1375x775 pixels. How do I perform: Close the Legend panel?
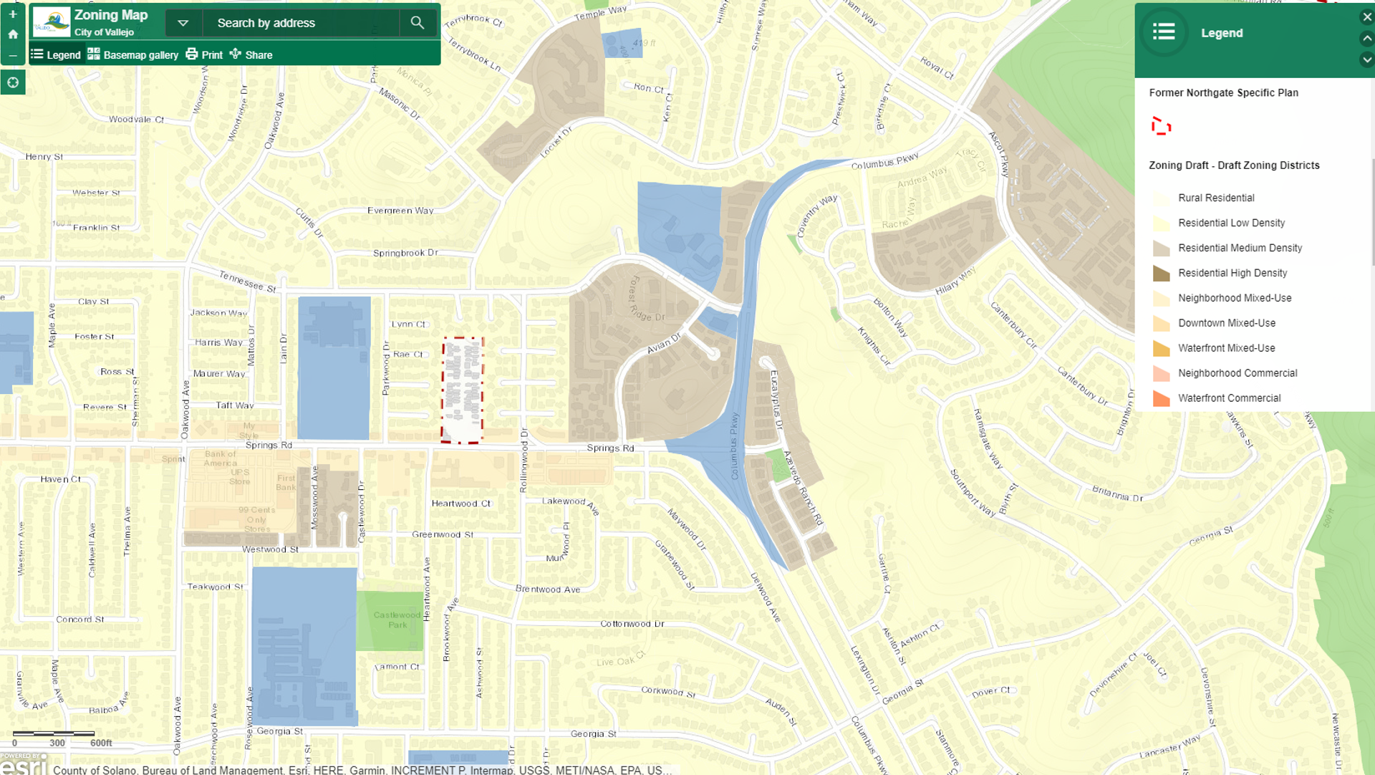(1366, 17)
